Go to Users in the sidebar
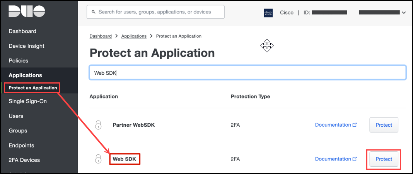This screenshot has width=413, height=174. 16,116
